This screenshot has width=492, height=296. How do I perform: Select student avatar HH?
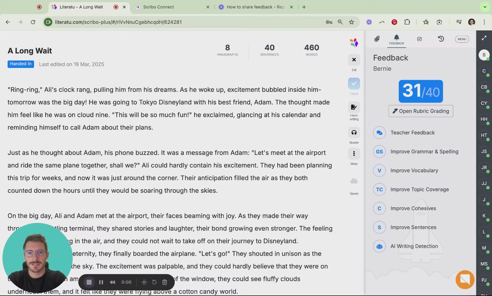point(484,119)
